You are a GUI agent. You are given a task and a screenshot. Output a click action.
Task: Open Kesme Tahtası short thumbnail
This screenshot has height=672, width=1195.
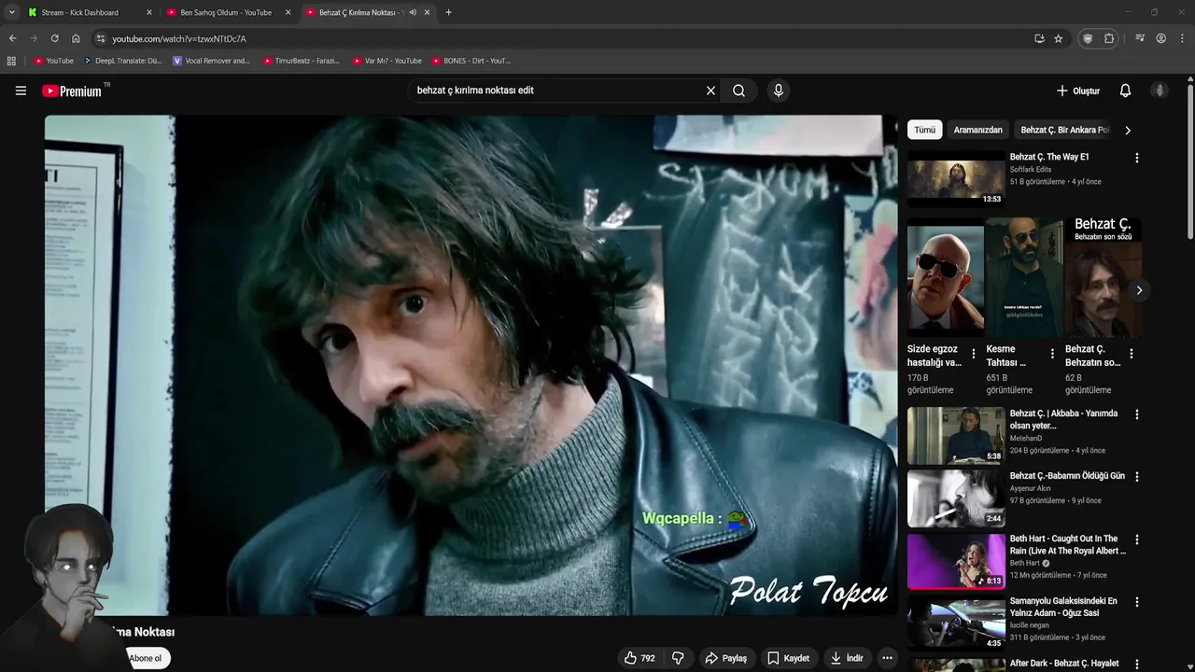(1024, 278)
